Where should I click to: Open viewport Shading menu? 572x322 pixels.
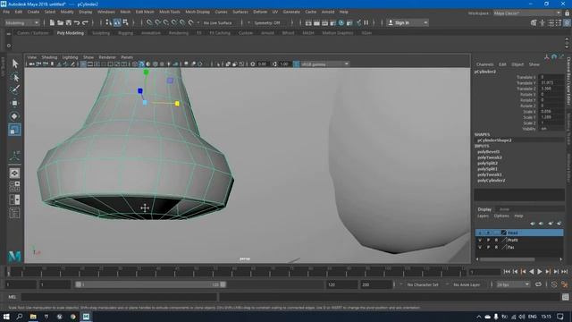pyautogui.click(x=49, y=57)
